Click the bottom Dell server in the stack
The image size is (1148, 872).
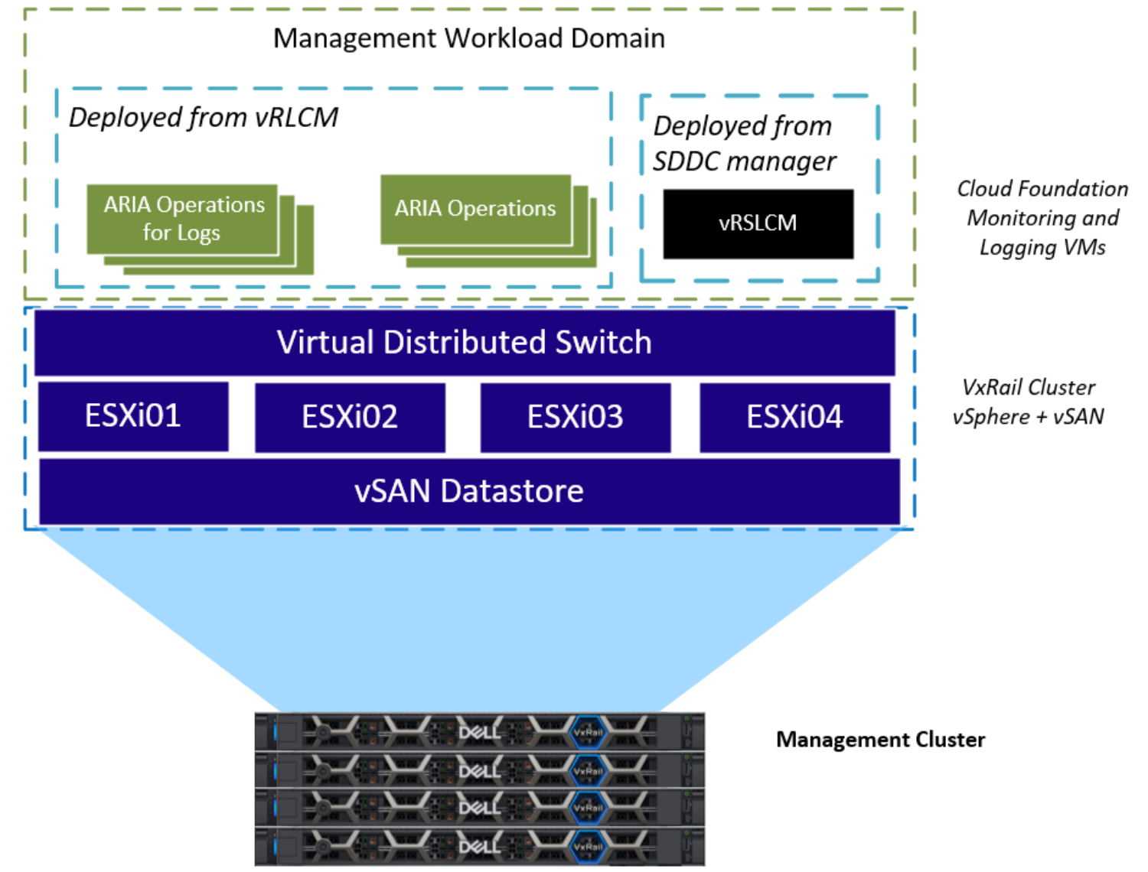pos(480,845)
